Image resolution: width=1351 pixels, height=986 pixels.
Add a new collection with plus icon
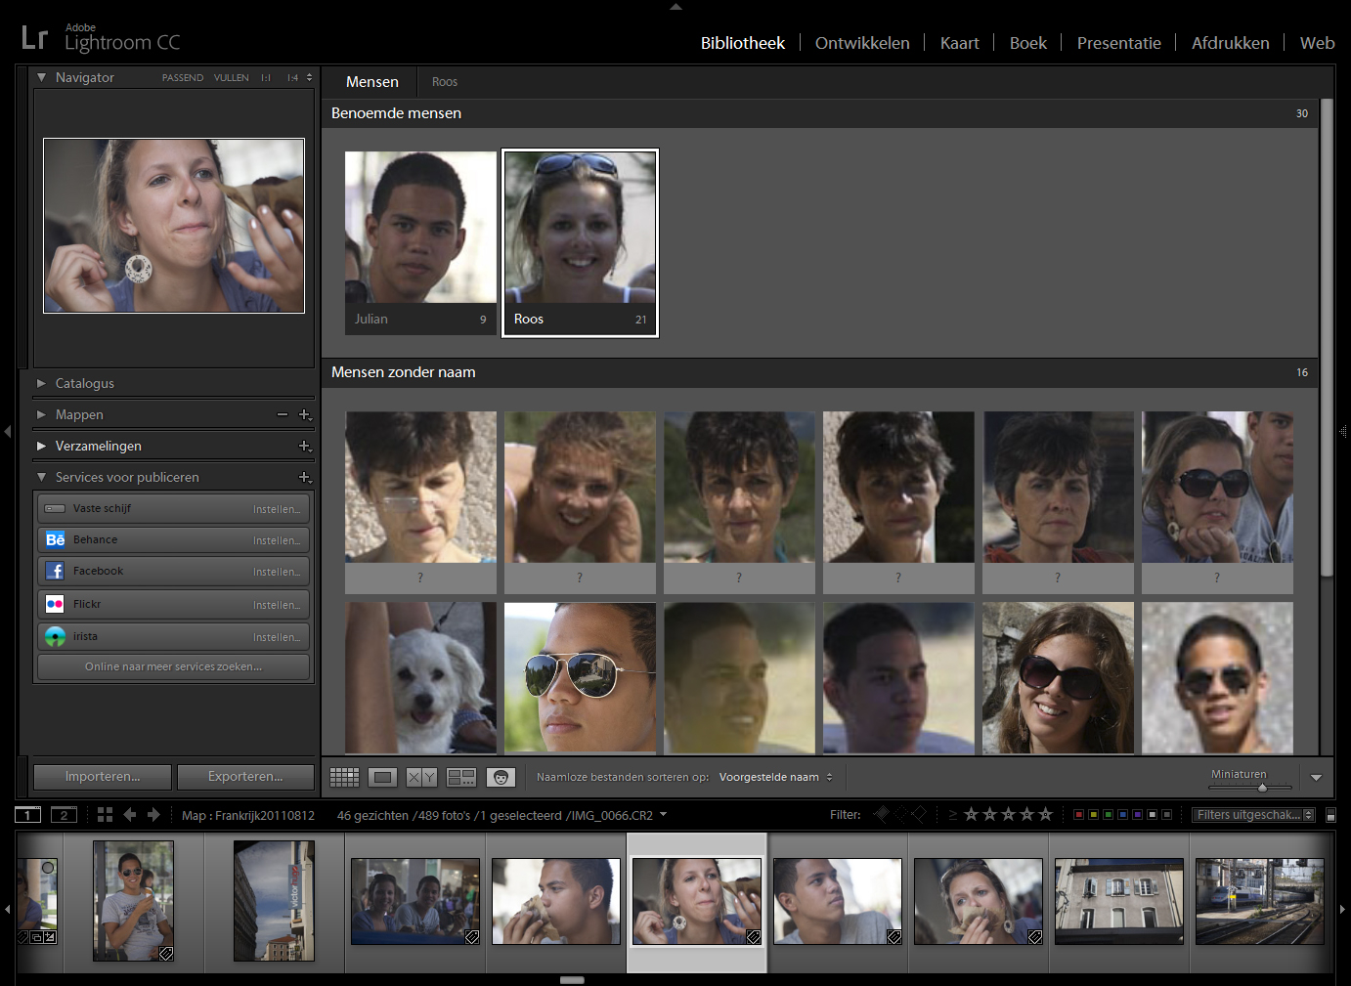click(x=304, y=447)
